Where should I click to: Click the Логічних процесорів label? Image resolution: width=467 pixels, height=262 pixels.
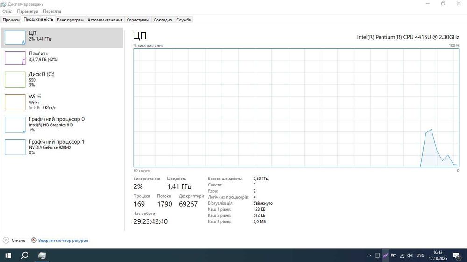pyautogui.click(x=228, y=197)
